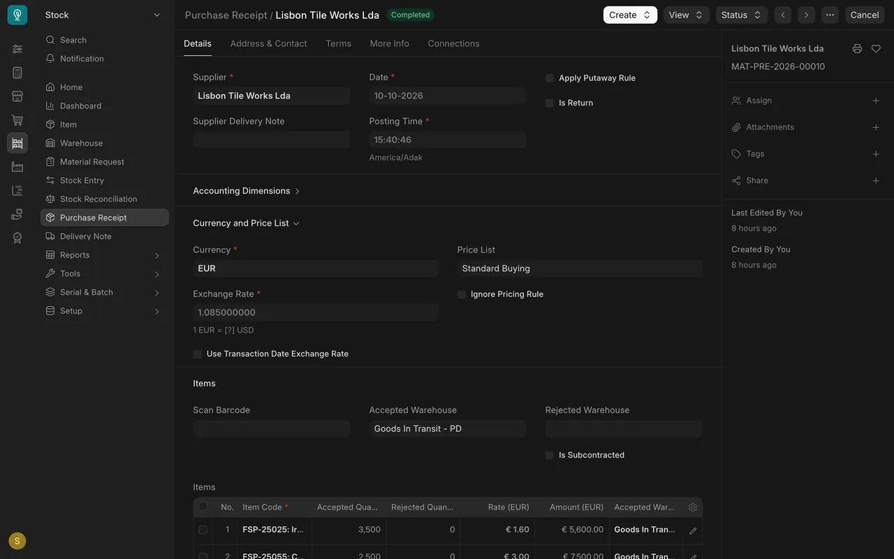This screenshot has width=894, height=559.
Task: Open the Stock workspace dropdown
Action: pyautogui.click(x=103, y=15)
